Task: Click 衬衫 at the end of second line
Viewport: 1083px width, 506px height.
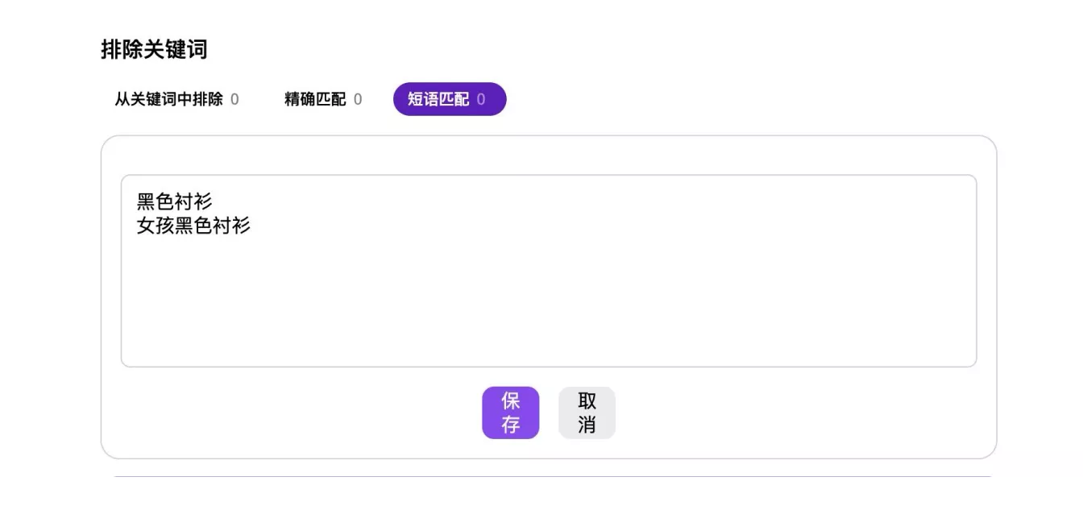Action: click(232, 226)
